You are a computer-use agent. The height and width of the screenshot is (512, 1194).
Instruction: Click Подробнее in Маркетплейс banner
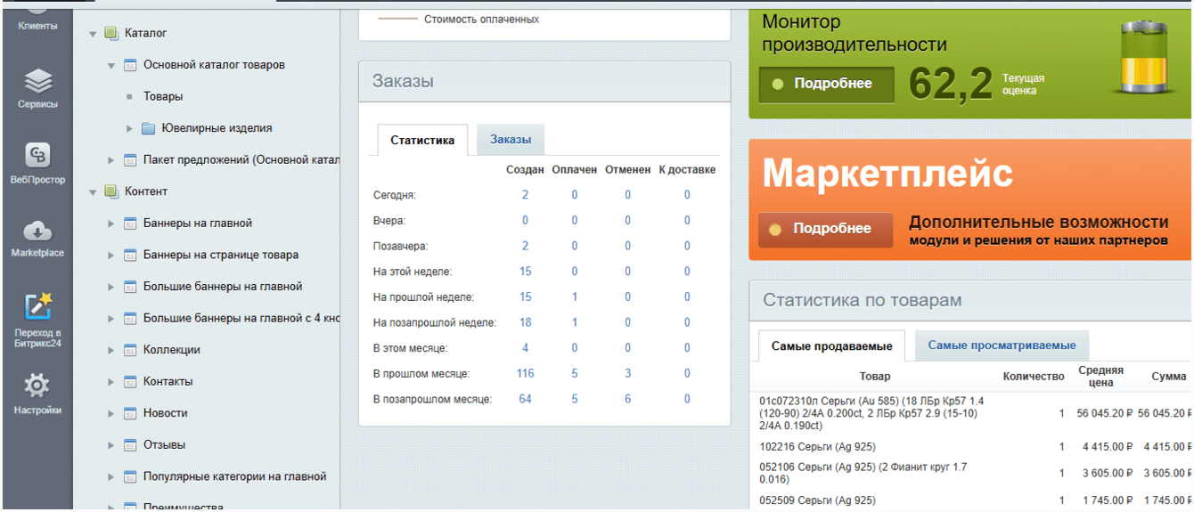[x=826, y=229]
